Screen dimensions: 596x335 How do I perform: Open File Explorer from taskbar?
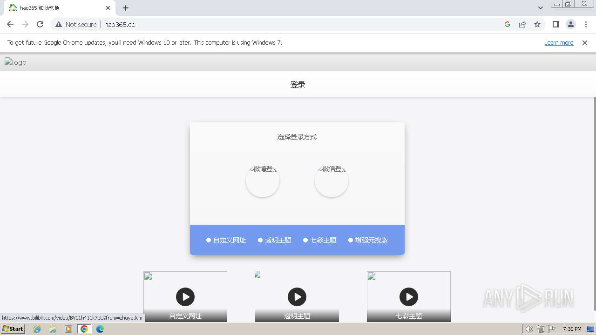pos(53,329)
